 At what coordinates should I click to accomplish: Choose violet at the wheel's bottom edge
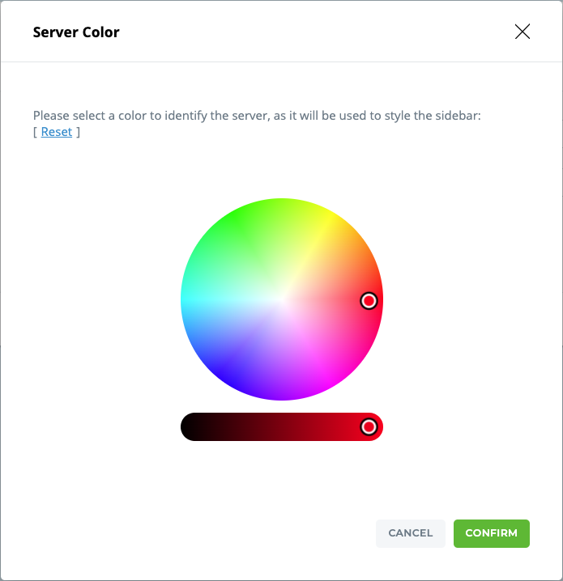(282, 393)
